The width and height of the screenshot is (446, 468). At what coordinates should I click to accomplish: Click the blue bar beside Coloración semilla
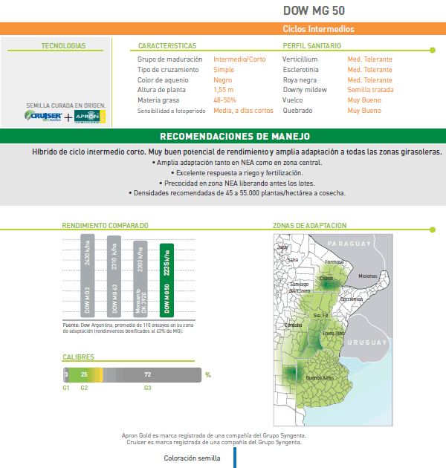[234, 458]
